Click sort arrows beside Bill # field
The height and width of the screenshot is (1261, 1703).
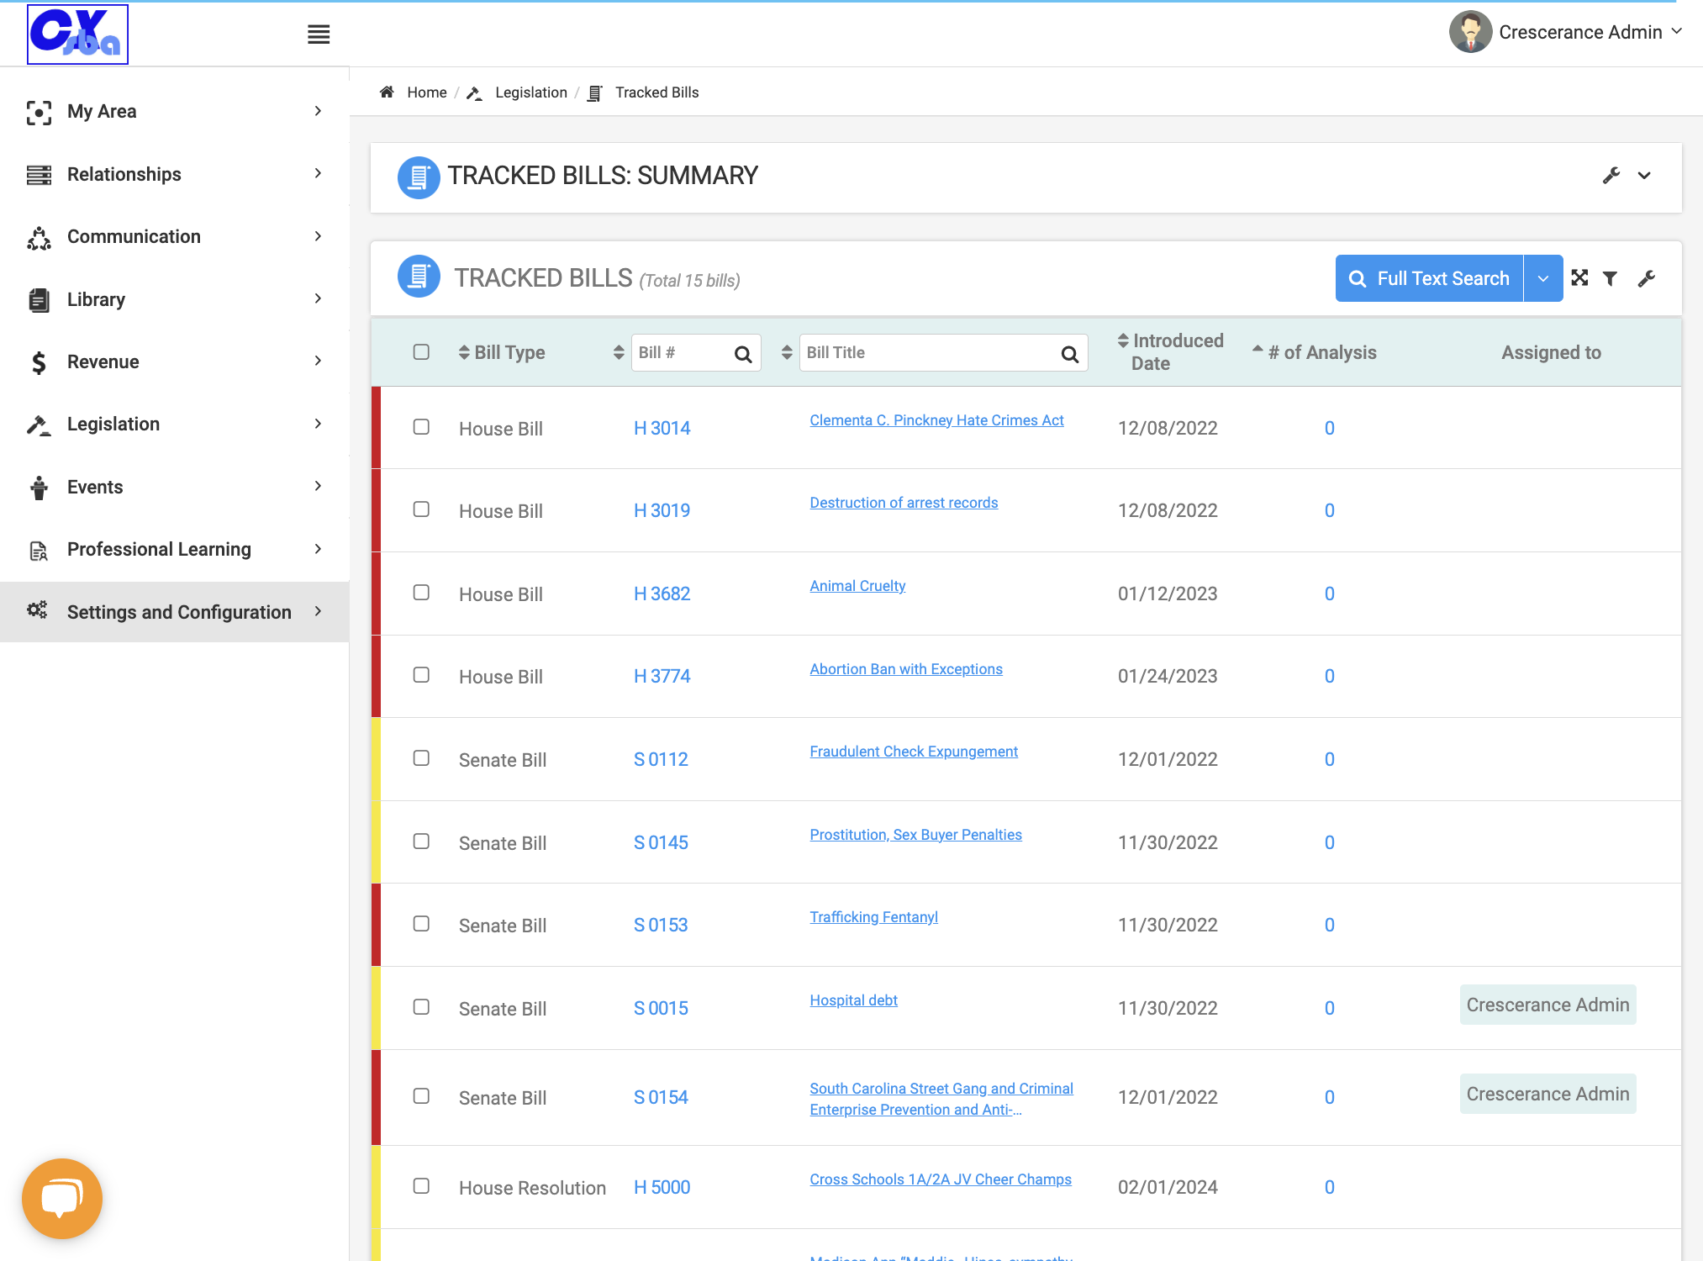point(619,352)
